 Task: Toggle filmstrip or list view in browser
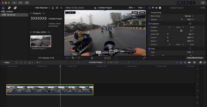[57, 8]
